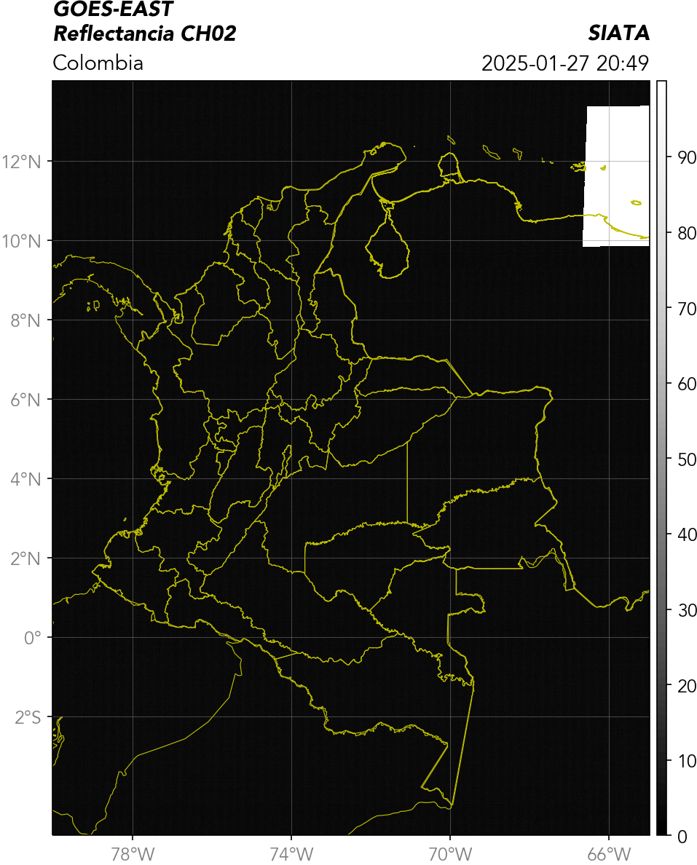Click the grayscale reflectance colorbar
The width and height of the screenshot is (697, 865).
click(x=661, y=458)
